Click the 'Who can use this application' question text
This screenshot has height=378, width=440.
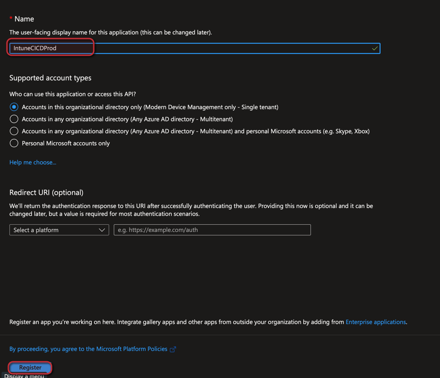(72, 94)
